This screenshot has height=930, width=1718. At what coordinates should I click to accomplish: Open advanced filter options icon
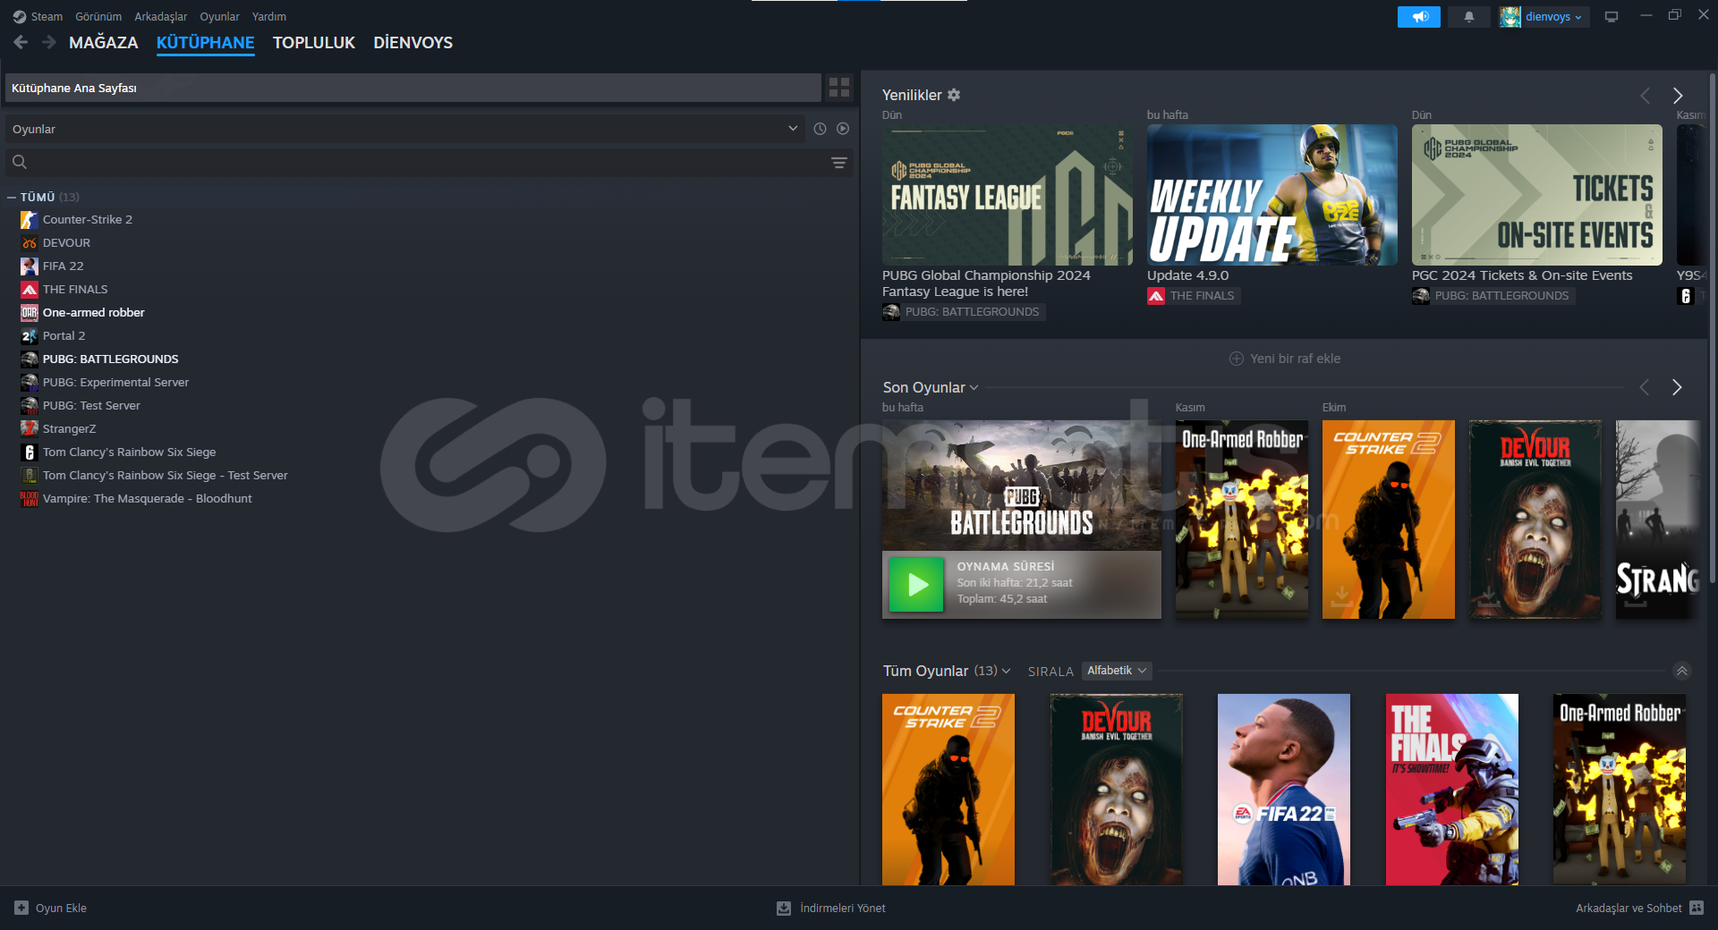pos(838,162)
